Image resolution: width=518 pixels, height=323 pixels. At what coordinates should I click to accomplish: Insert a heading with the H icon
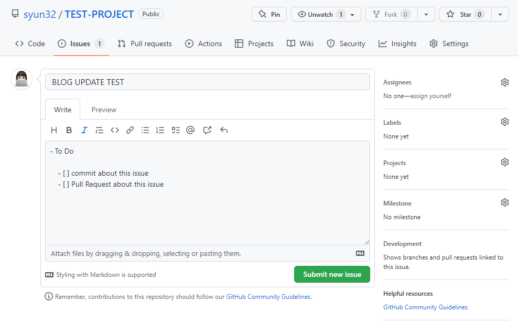[x=54, y=130]
